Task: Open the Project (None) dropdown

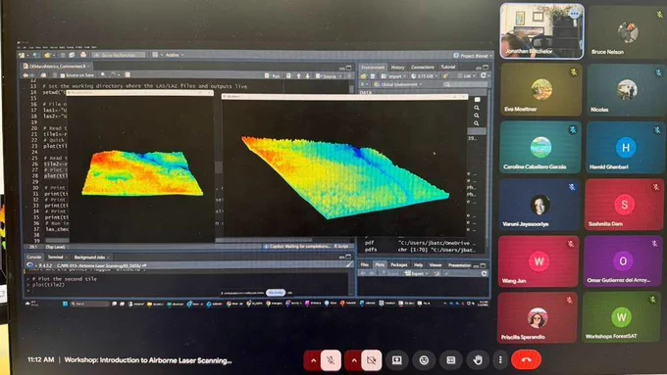Action: click(473, 56)
